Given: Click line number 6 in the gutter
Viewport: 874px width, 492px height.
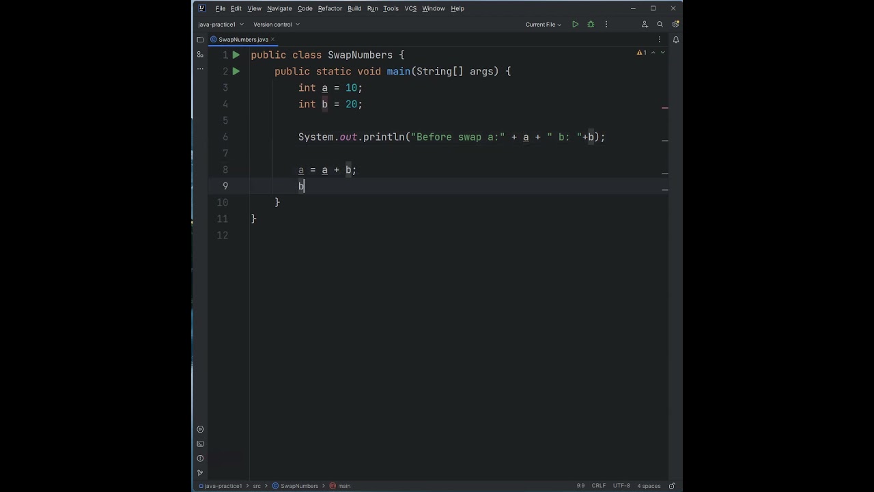Looking at the screenshot, I should [225, 137].
